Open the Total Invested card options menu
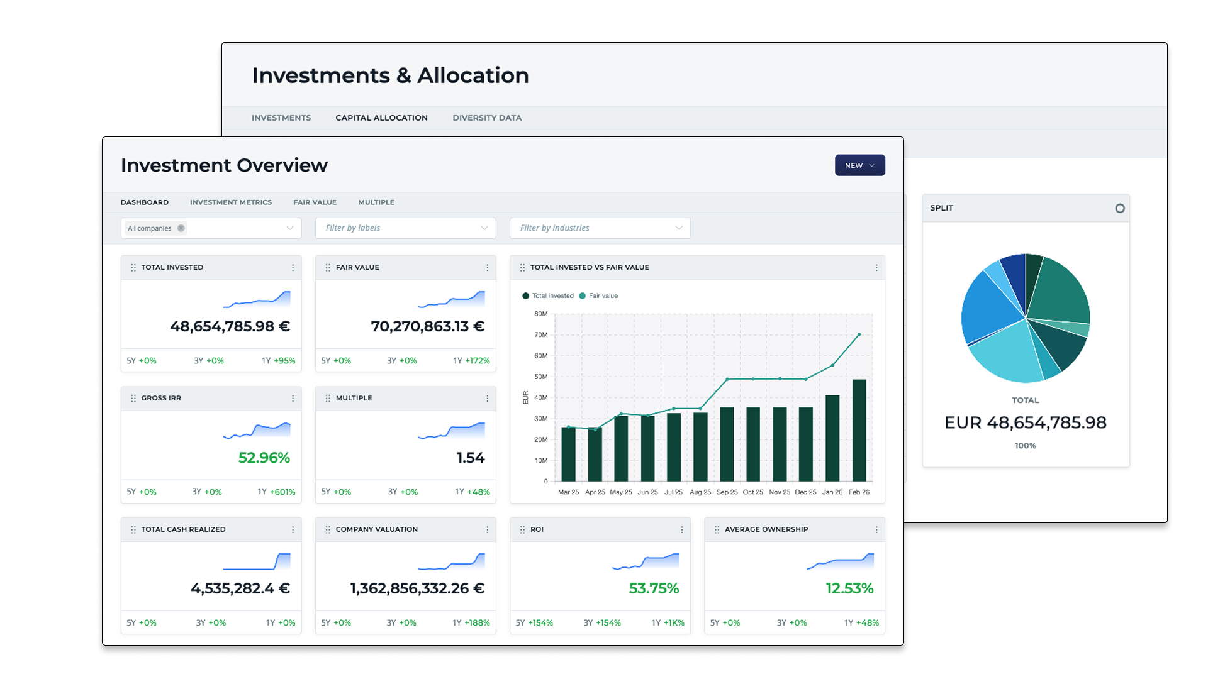Viewport: 1208px width, 679px height. point(293,268)
